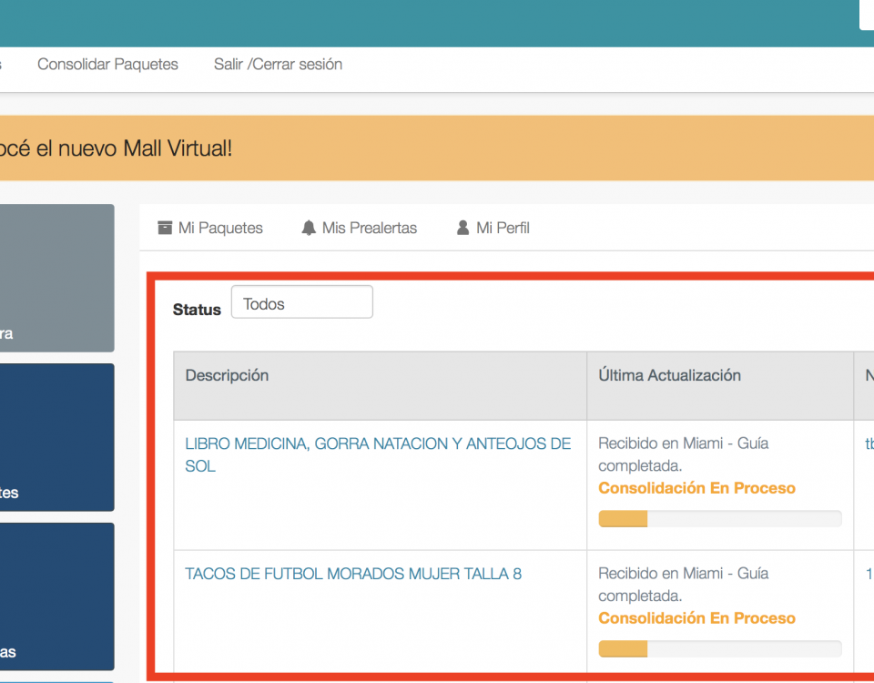Viewport: 874px width, 683px height.
Task: Click the box icon beside Mi Paquetes
Action: (x=165, y=228)
